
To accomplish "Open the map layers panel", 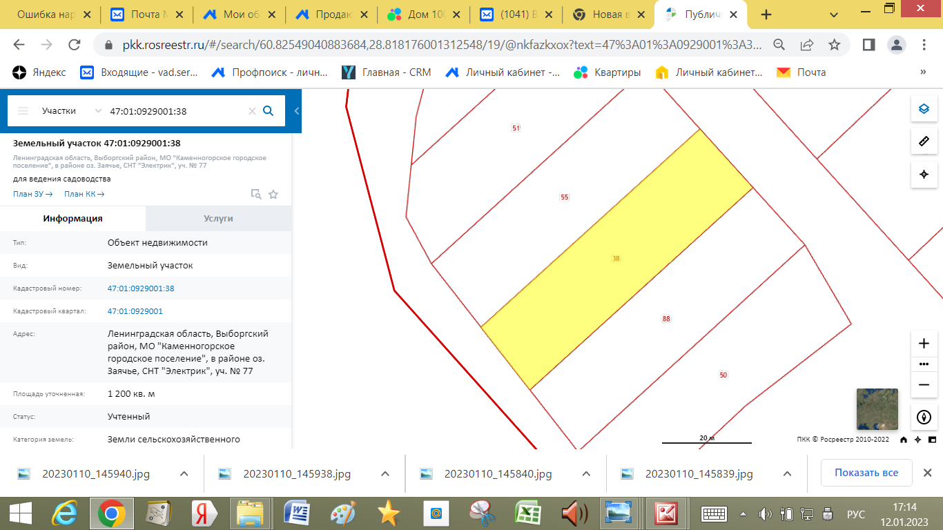I will coord(924,109).
